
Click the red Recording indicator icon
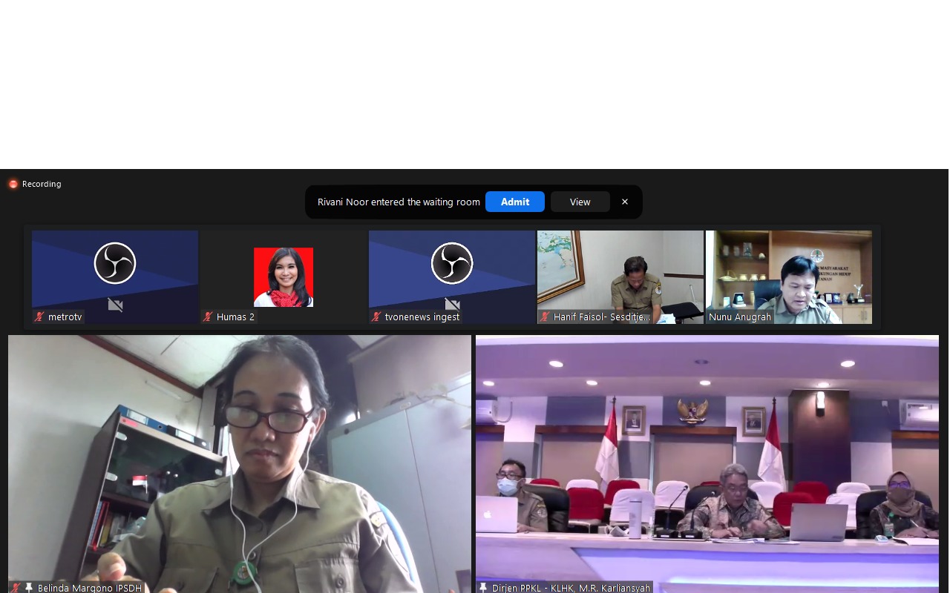pyautogui.click(x=13, y=184)
